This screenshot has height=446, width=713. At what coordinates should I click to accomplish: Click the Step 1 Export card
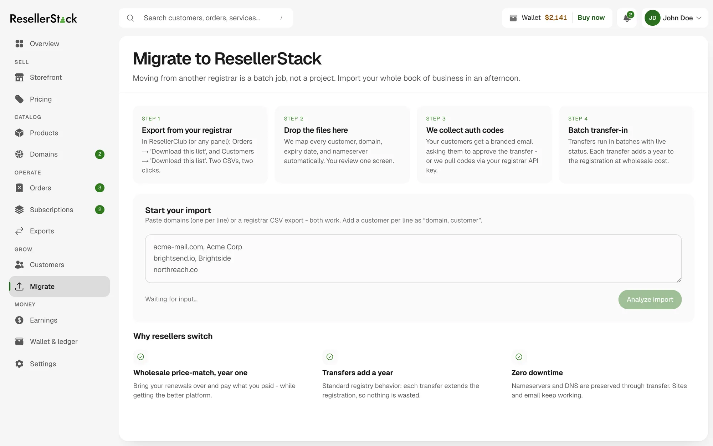200,145
